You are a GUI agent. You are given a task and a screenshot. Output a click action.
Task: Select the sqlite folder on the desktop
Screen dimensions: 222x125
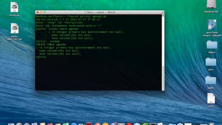click(x=211, y=80)
